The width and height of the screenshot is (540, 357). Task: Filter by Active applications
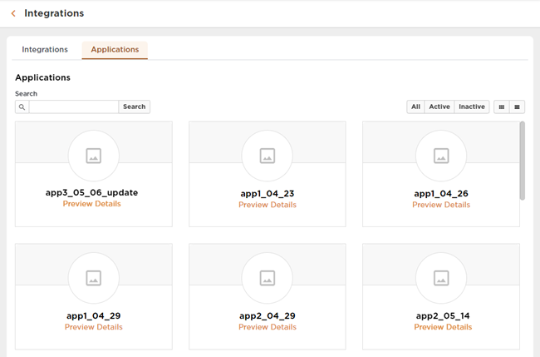[439, 107]
